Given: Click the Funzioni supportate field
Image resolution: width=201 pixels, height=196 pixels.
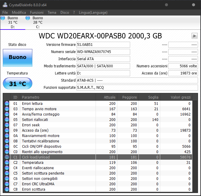Looking at the screenshot, I should [137, 88].
